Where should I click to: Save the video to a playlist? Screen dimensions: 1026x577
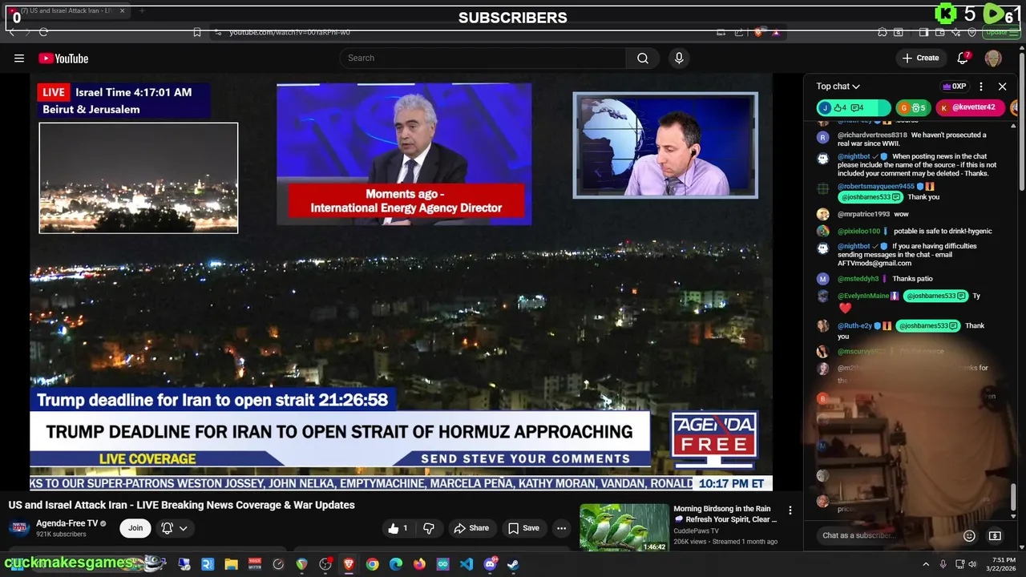point(523,528)
